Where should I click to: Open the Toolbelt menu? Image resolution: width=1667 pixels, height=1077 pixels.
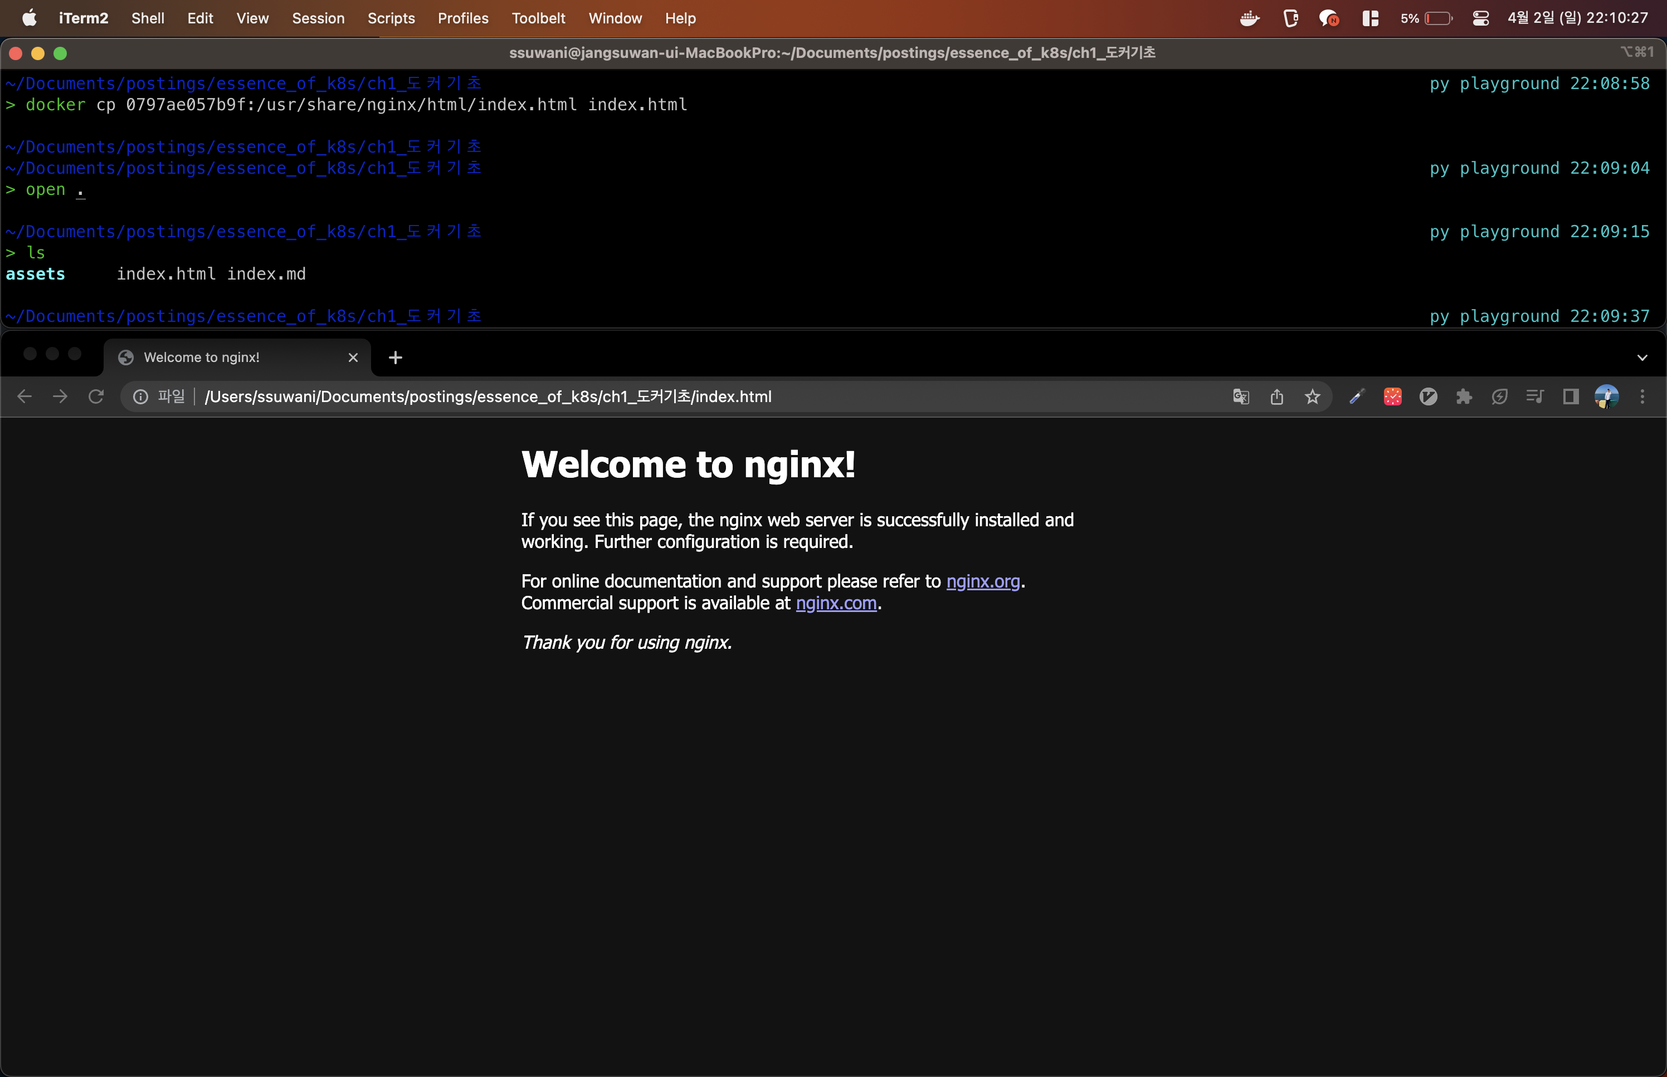click(538, 18)
